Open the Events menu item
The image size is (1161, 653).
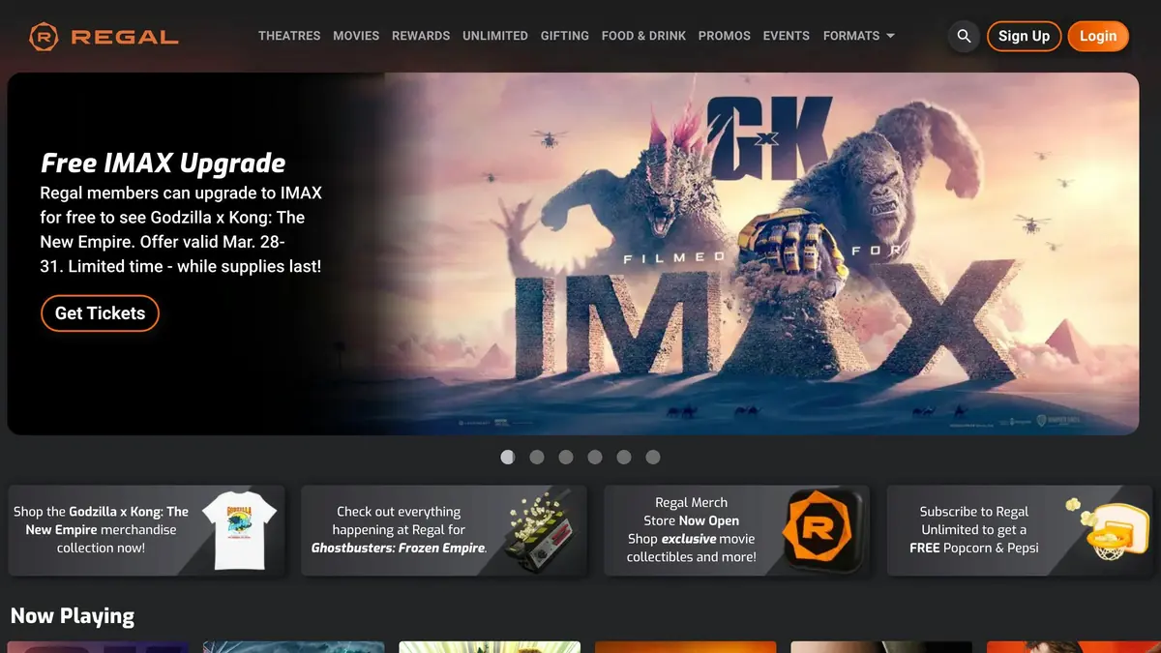tap(787, 36)
